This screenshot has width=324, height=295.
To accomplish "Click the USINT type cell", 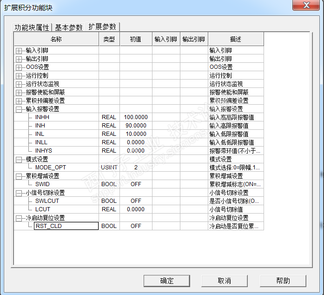I will [x=109, y=168].
